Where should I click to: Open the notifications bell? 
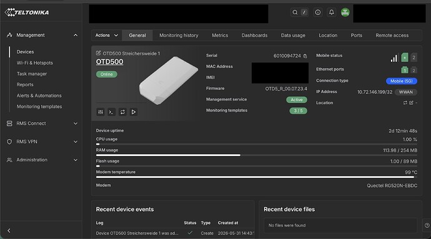pos(332,12)
